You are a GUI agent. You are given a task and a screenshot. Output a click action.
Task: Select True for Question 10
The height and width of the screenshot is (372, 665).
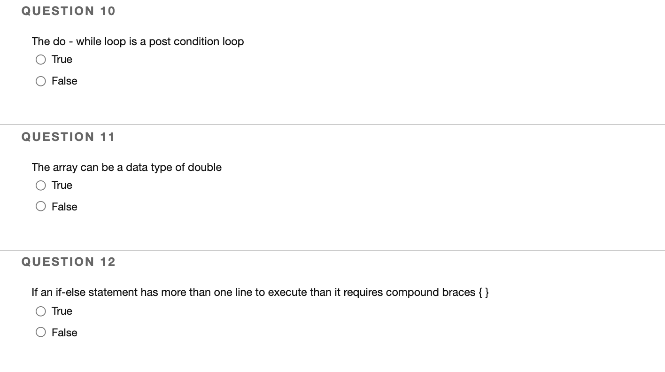(40, 59)
